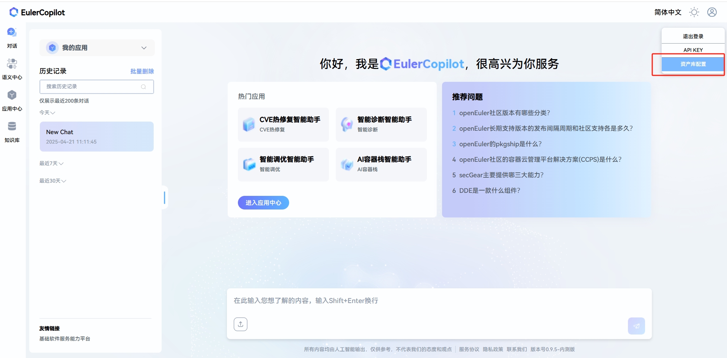Select API KEY from user menu
This screenshot has width=727, height=358.
click(693, 50)
